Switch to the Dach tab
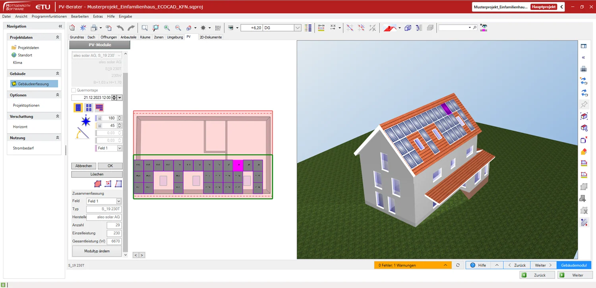596x288 pixels. click(x=91, y=37)
